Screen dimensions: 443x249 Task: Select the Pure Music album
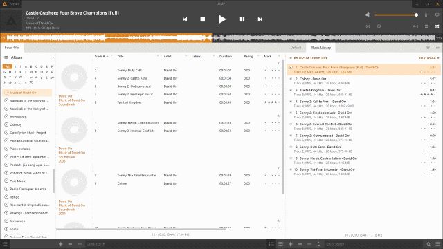pyautogui.click(x=27, y=181)
